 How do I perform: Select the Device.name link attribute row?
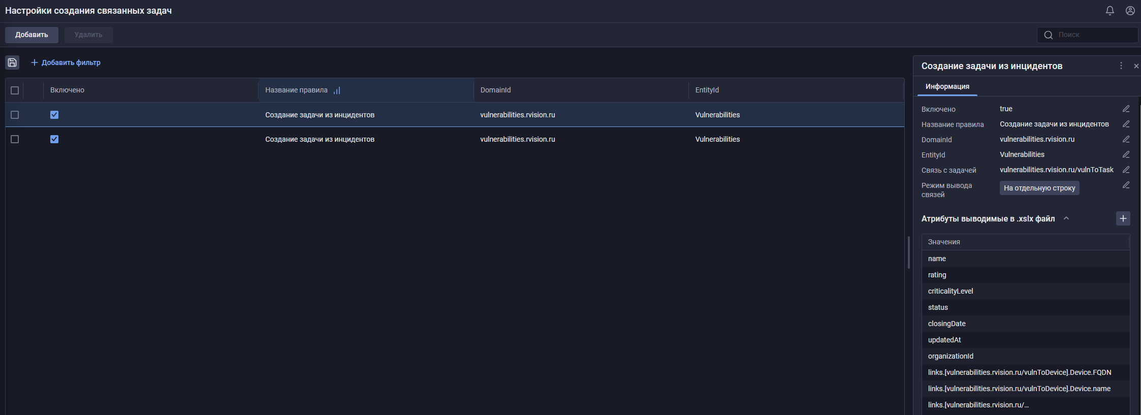1026,389
